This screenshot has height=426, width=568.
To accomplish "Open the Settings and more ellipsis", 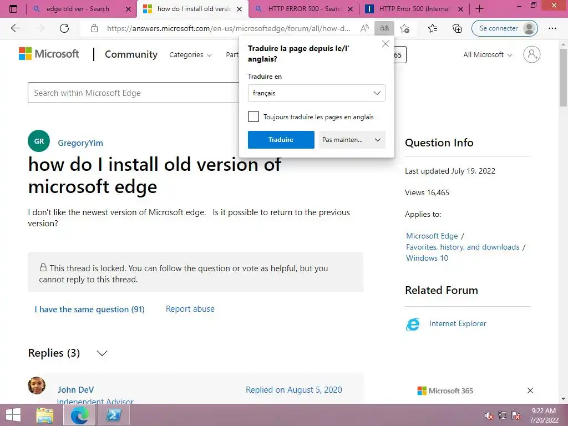I will tap(552, 28).
